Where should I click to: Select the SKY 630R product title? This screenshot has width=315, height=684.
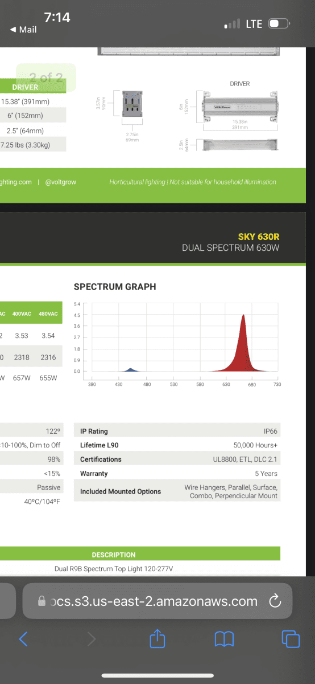click(259, 237)
